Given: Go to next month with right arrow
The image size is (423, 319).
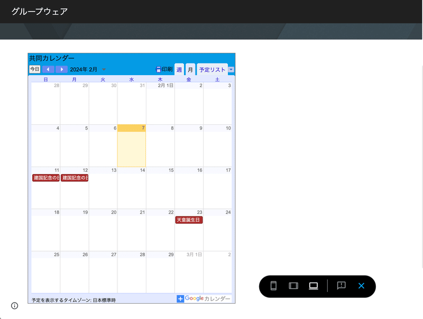Looking at the screenshot, I should point(61,69).
